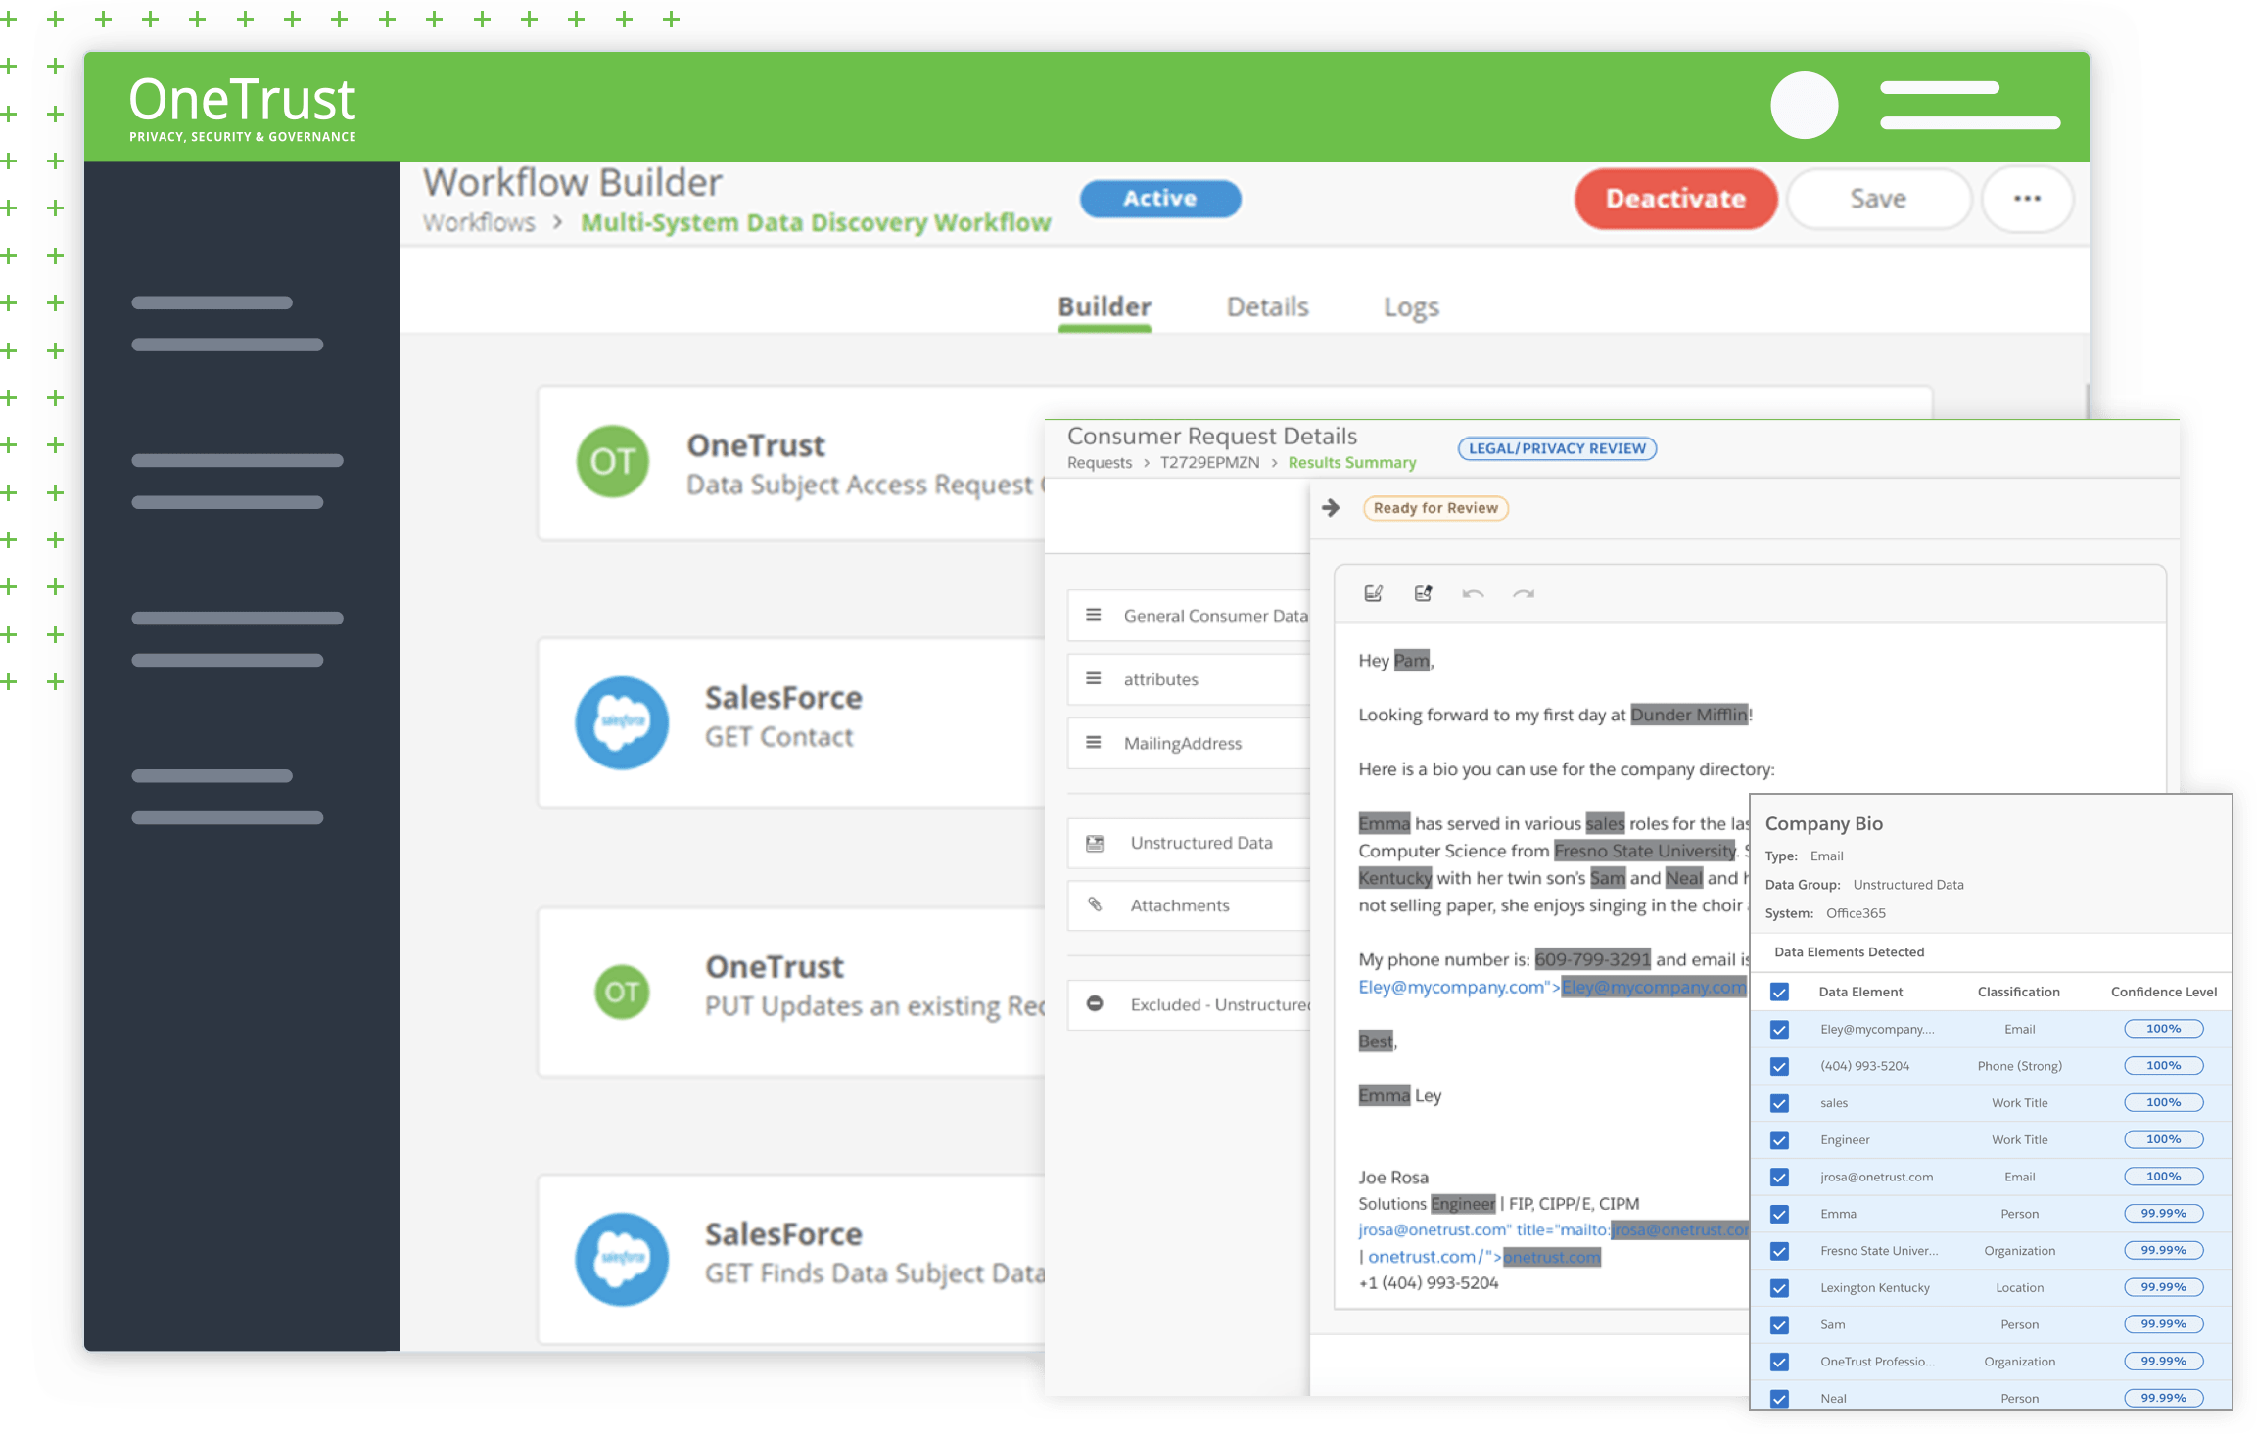Click the Attachments paperclip icon

(1095, 904)
